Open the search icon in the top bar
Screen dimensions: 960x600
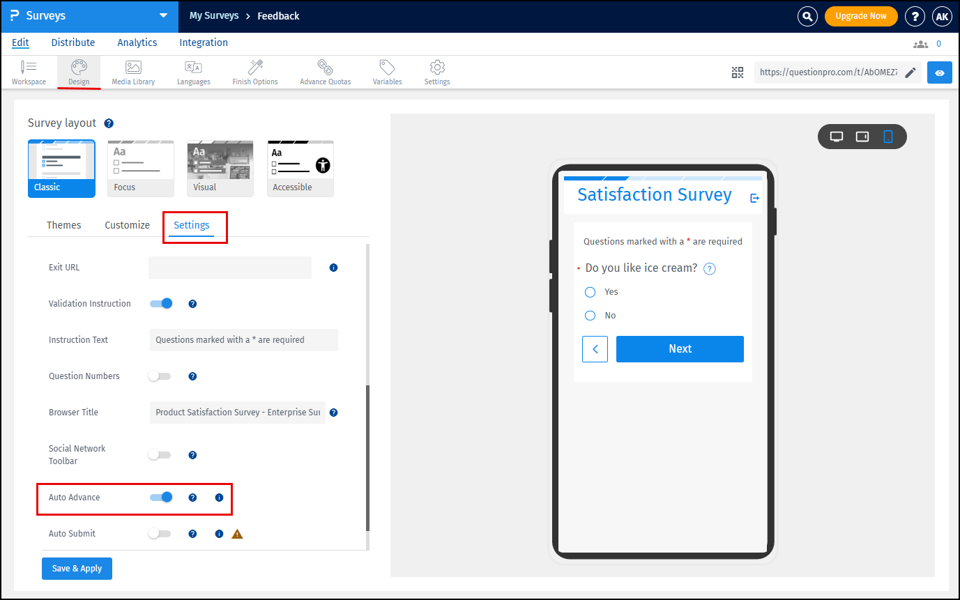point(807,16)
